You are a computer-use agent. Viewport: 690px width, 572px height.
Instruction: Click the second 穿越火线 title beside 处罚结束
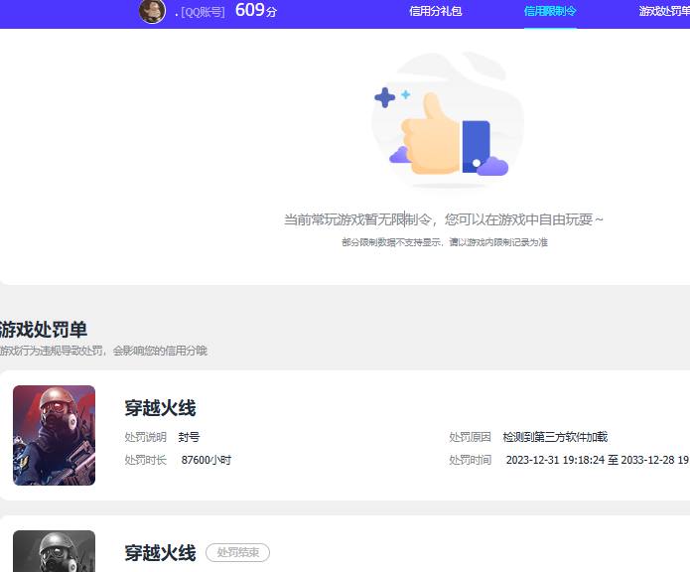click(160, 553)
